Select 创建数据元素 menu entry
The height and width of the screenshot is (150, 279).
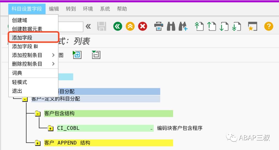pyautogui.click(x=33, y=29)
